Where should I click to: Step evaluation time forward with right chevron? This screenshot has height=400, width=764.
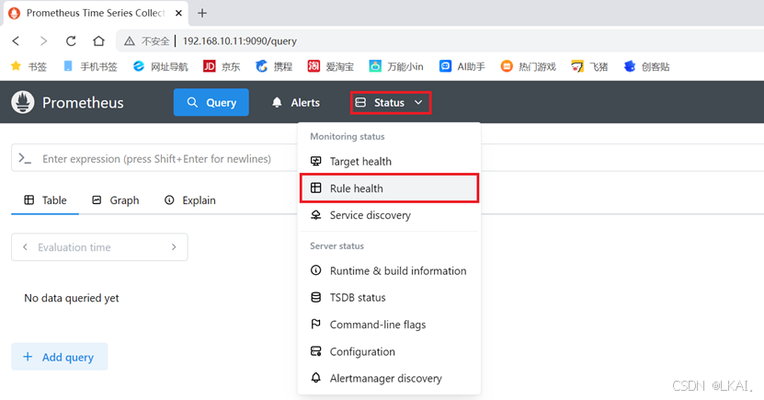point(174,247)
